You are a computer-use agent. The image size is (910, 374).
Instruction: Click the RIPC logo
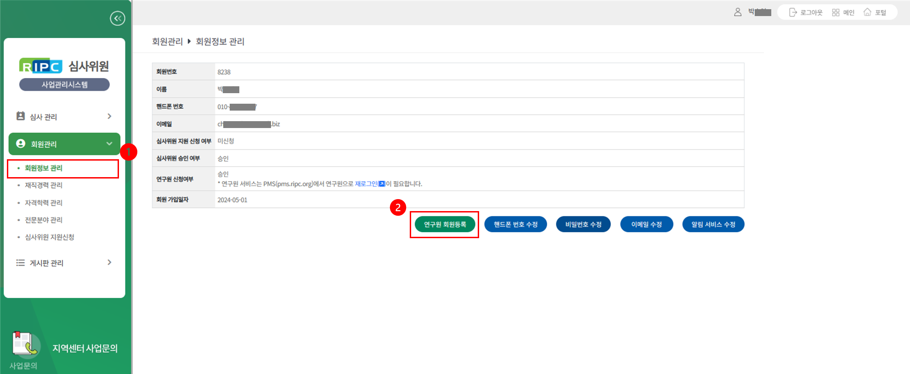coord(40,67)
